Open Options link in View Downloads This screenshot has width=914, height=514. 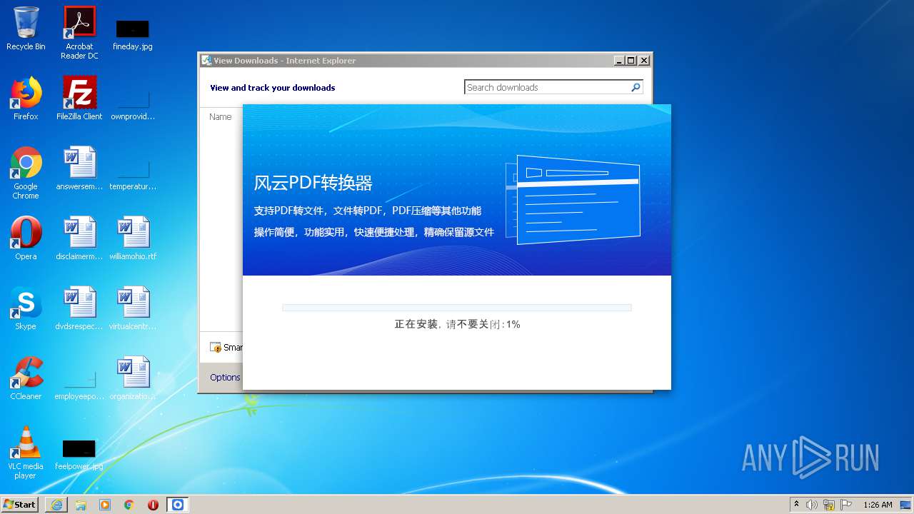tap(225, 377)
